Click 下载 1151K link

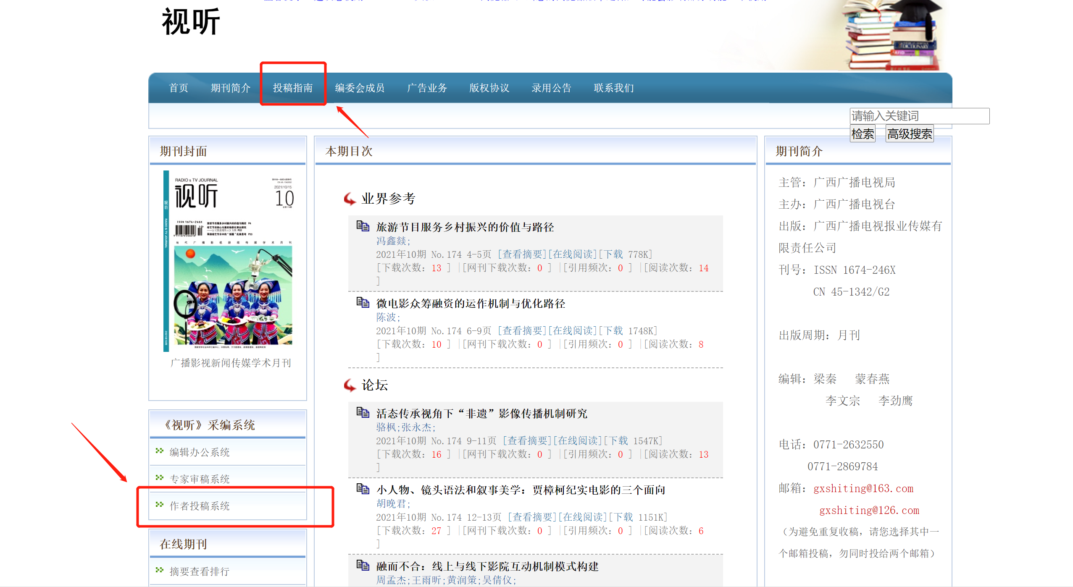[638, 517]
